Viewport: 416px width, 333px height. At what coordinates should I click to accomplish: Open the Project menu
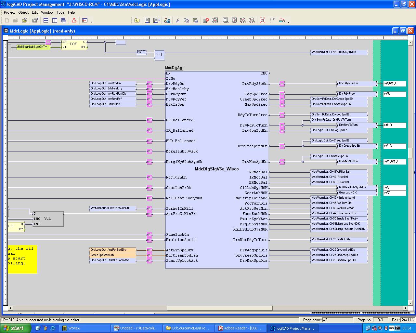(9, 12)
